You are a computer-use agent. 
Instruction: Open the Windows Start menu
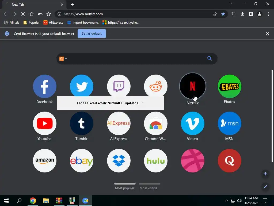pyautogui.click(x=6, y=201)
